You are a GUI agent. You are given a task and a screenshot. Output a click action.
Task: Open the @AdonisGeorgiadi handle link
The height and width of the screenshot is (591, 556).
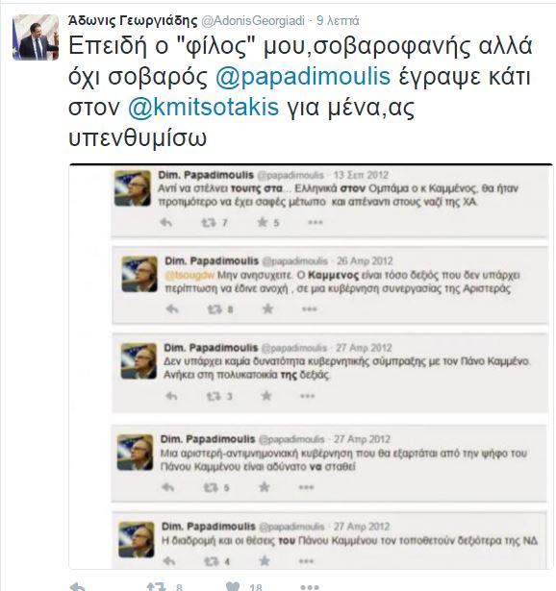pyautogui.click(x=253, y=21)
